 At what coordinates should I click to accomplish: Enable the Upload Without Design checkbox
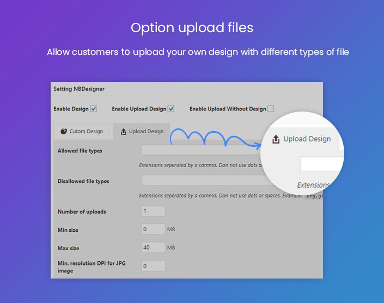271,109
